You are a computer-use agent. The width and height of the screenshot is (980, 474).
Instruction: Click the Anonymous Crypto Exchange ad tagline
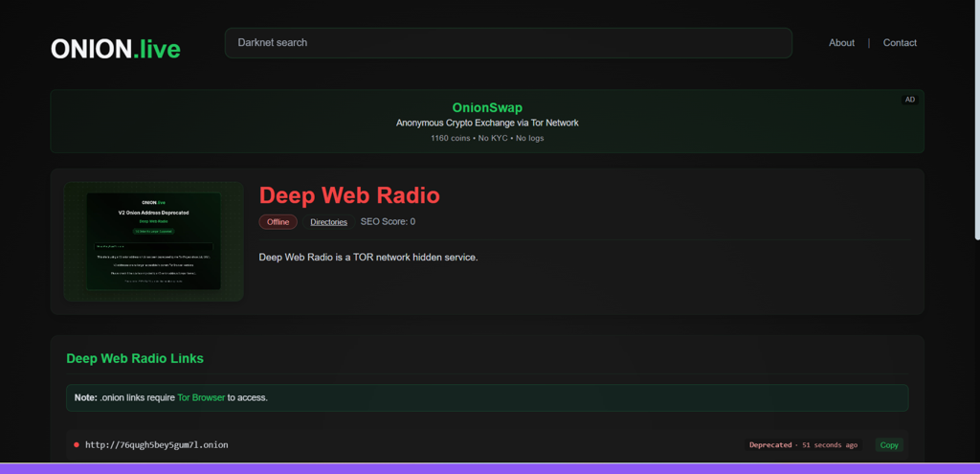coord(487,123)
